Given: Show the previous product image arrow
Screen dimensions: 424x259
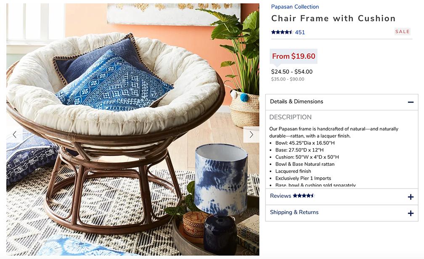Looking at the screenshot, I should (15, 134).
